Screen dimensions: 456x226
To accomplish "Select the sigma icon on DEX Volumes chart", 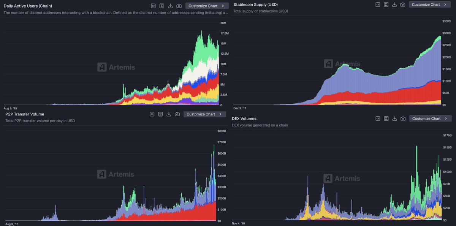I will (386, 118).
